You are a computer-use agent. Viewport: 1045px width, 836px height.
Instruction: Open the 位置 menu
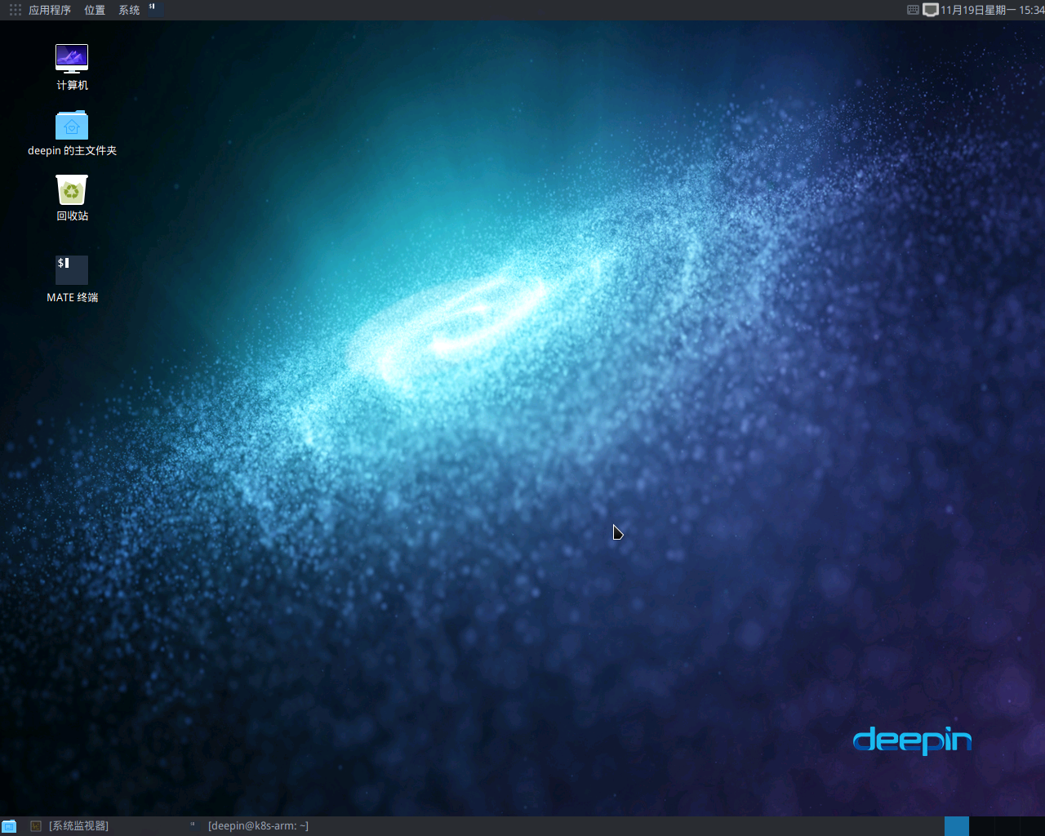95,10
